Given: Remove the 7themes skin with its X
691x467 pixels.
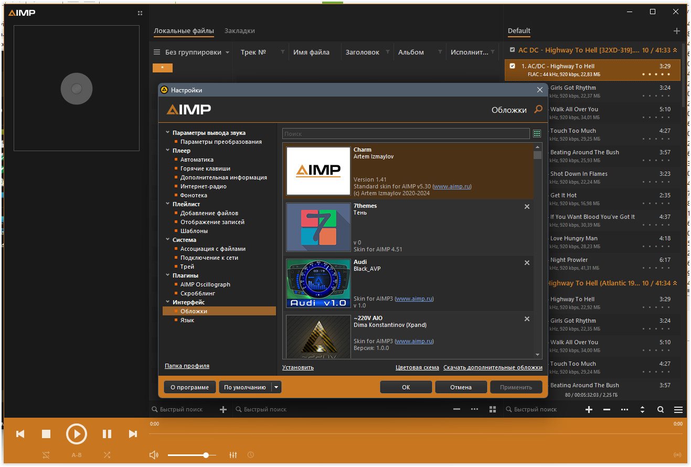Looking at the screenshot, I should tap(527, 207).
